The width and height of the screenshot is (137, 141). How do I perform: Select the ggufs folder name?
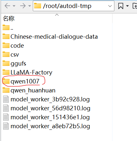(x=18, y=64)
